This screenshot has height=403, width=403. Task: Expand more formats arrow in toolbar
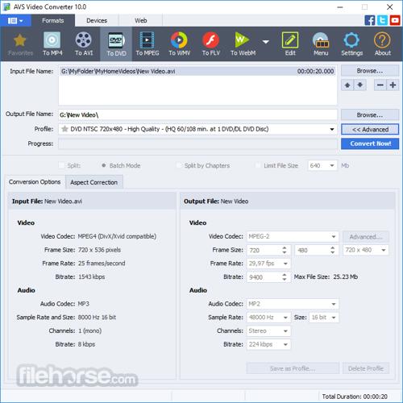[266, 42]
